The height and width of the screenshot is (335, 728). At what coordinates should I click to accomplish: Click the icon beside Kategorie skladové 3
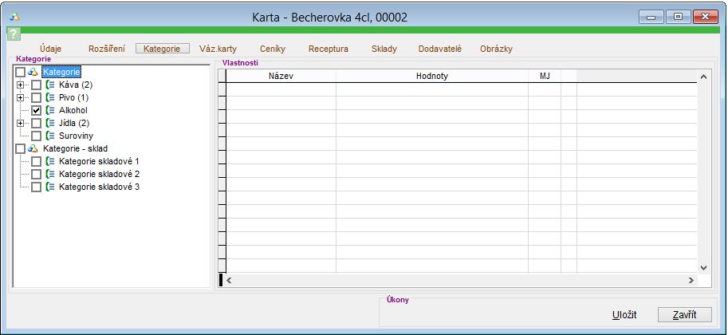click(x=50, y=187)
